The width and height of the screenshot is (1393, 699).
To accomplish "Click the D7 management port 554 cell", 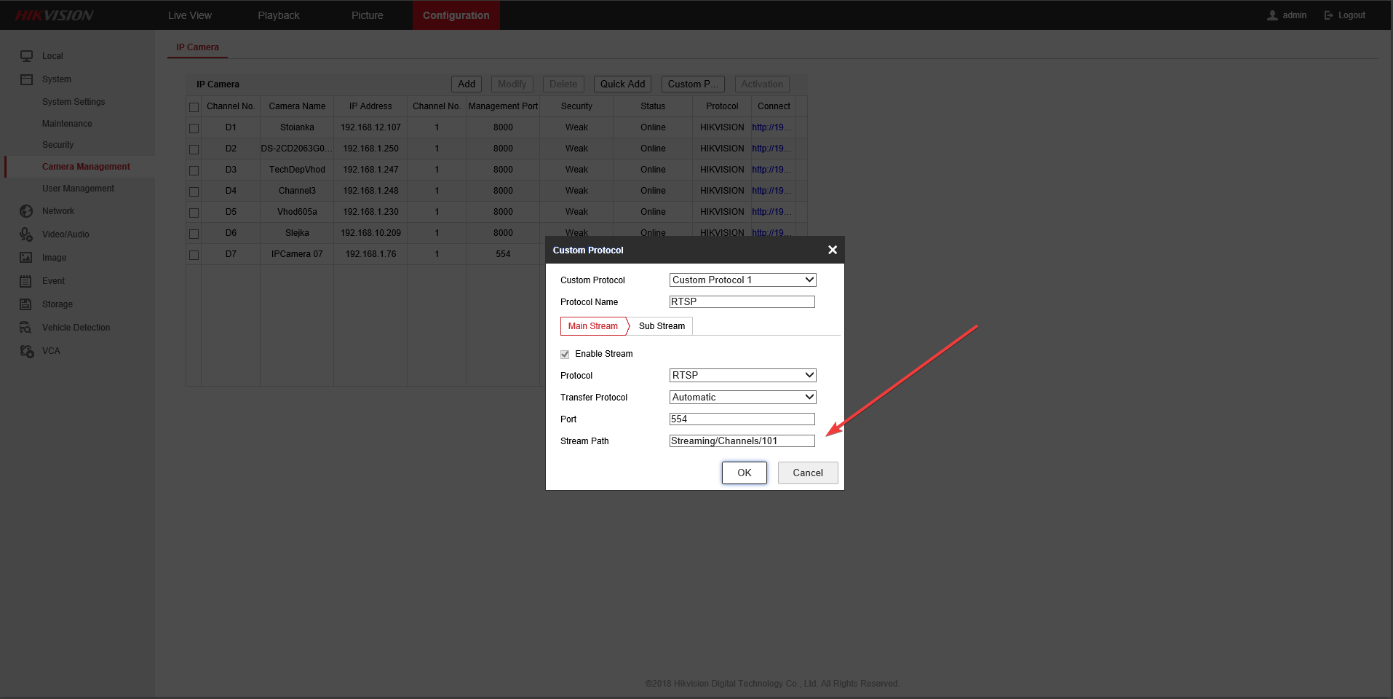I will (x=503, y=254).
